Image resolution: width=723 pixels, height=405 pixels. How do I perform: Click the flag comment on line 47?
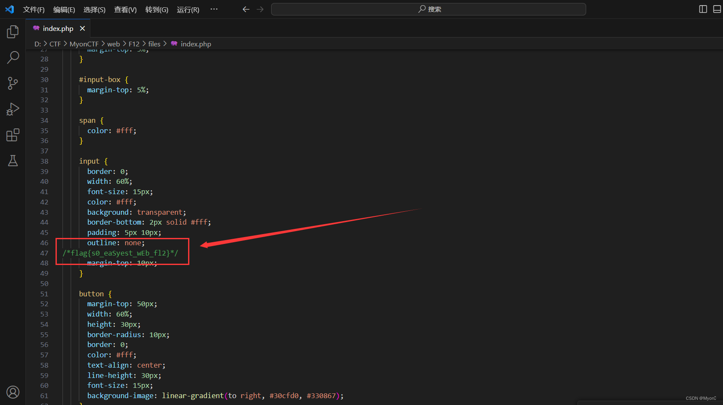120,253
